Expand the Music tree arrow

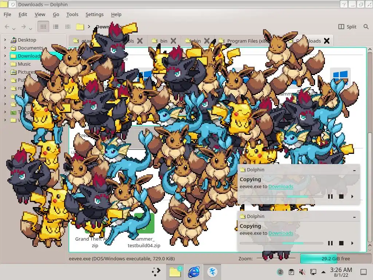tap(5, 64)
